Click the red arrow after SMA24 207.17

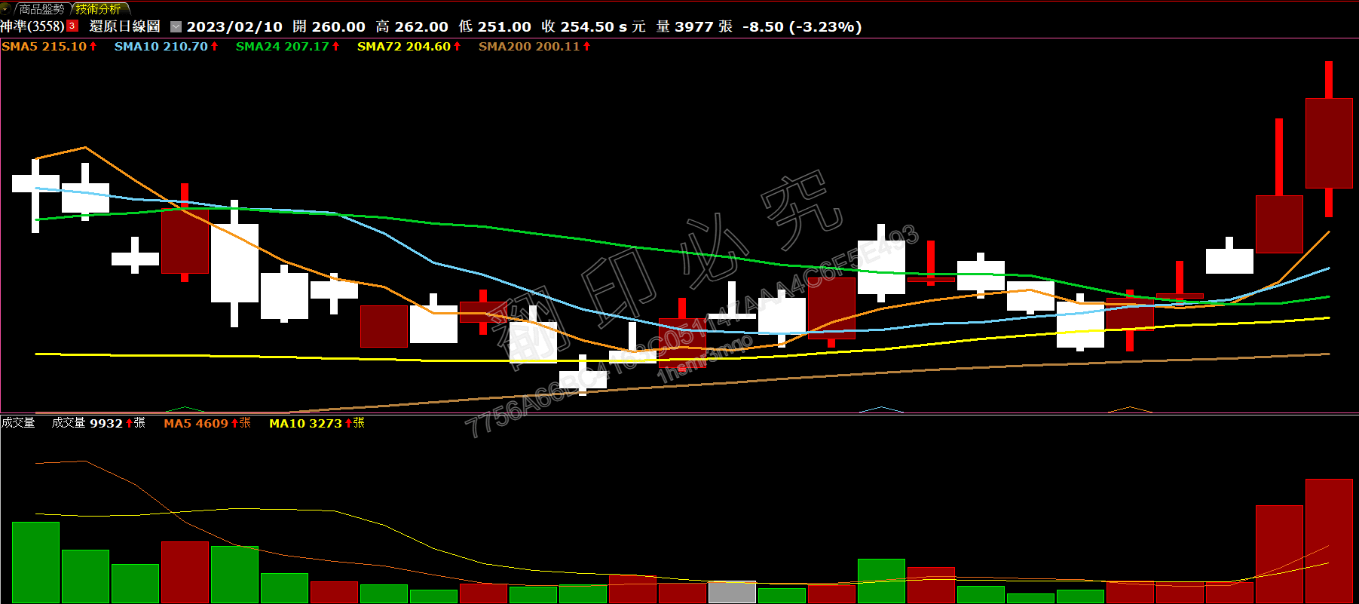click(x=336, y=47)
